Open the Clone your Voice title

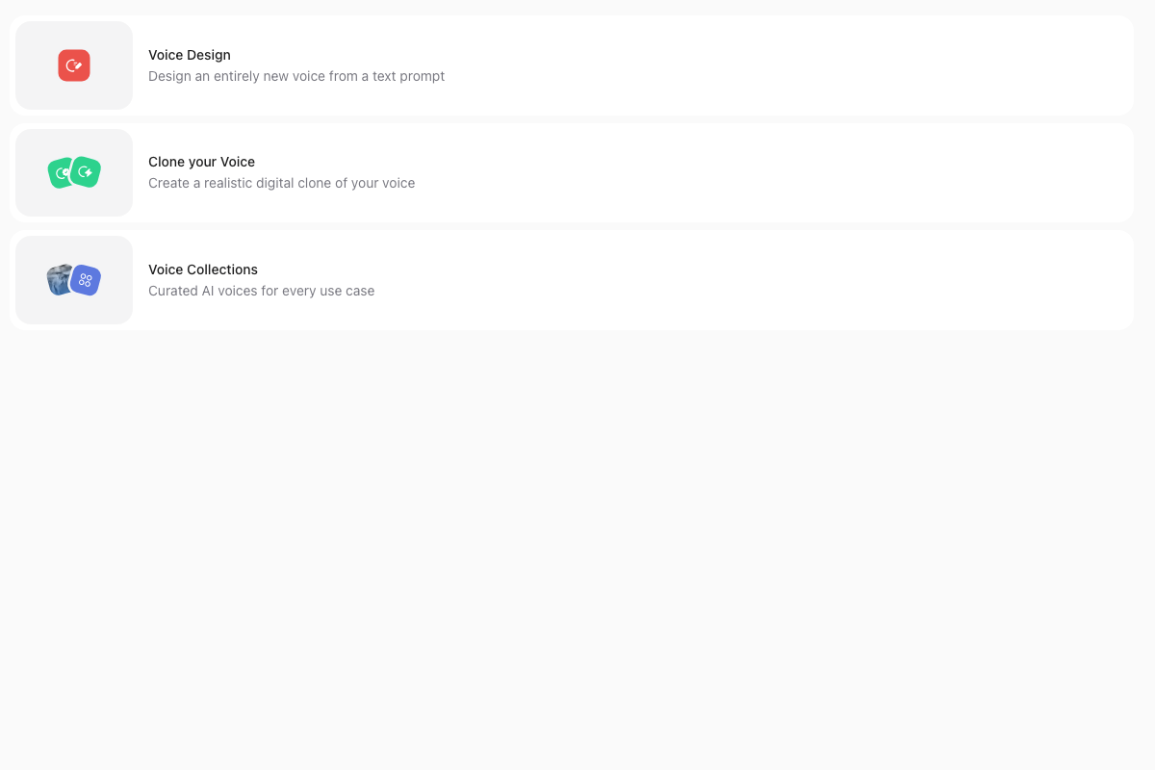pyautogui.click(x=201, y=162)
